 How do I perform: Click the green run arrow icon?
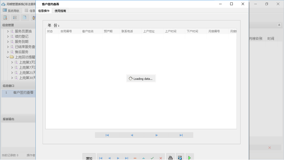click(x=190, y=157)
